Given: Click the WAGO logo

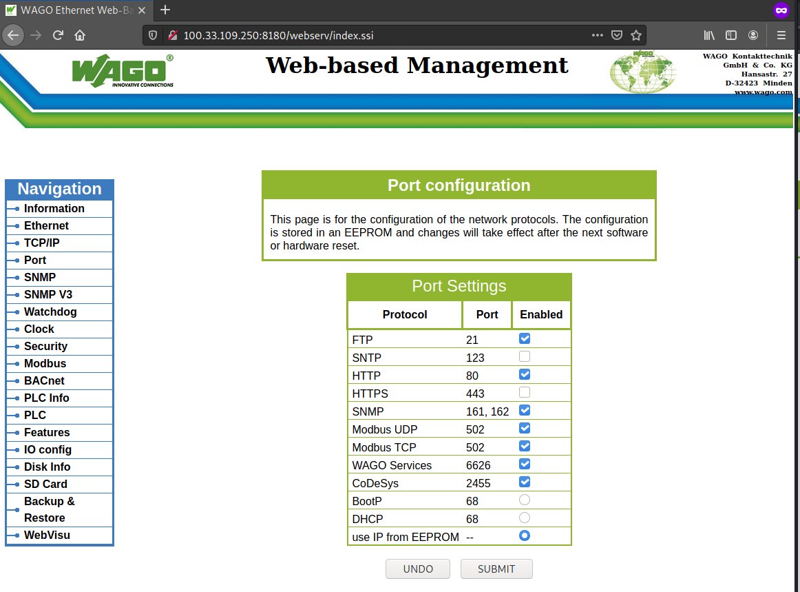Looking at the screenshot, I should [x=123, y=71].
